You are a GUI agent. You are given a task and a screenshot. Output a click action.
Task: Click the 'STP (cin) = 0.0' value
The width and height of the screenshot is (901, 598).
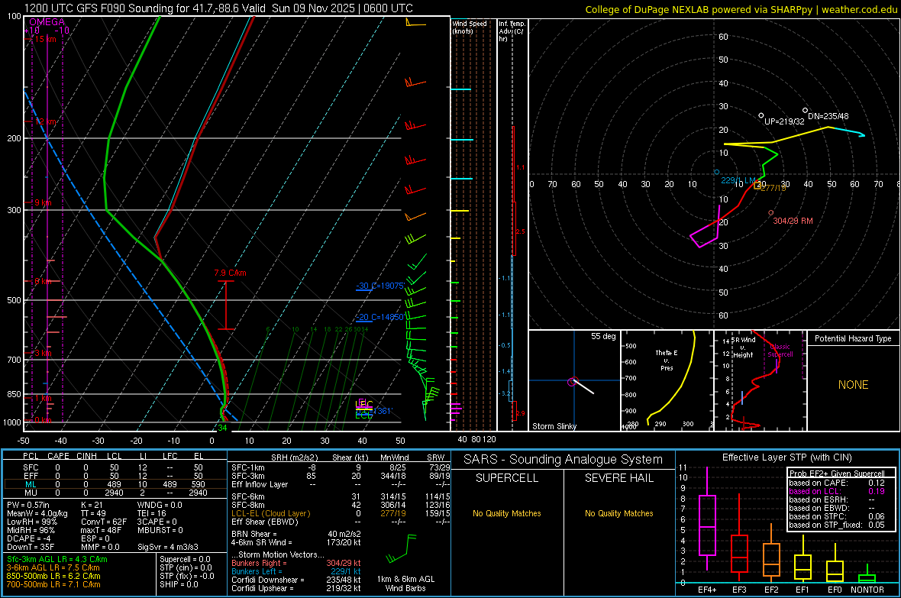[186, 567]
